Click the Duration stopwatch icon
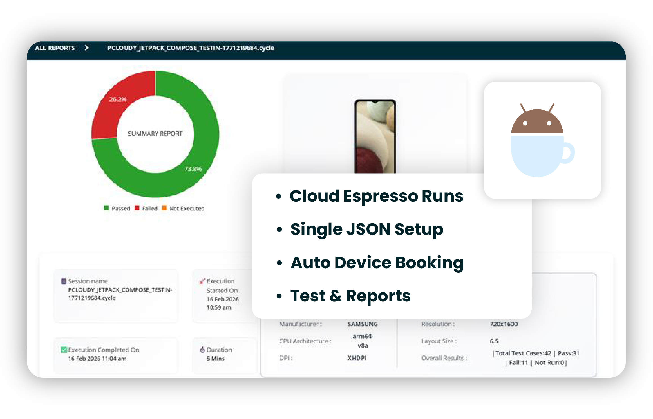This screenshot has height=419, width=653. [x=202, y=350]
